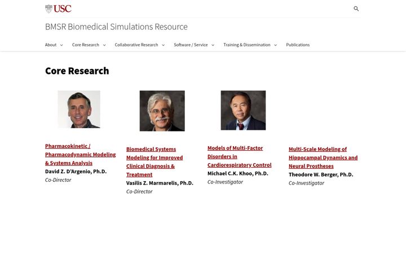Click the USC logo
The height and width of the screenshot is (254, 406).
click(x=58, y=8)
